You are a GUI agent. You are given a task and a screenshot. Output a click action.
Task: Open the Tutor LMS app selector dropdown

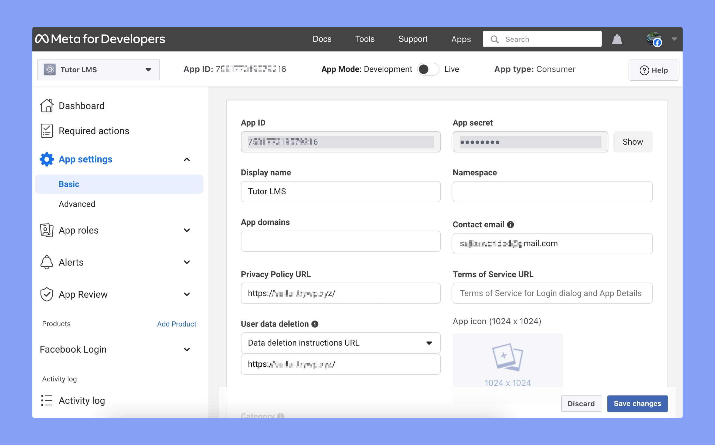[x=98, y=70]
